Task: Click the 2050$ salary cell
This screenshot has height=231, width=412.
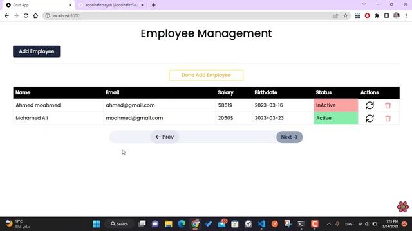Action: (x=234, y=118)
